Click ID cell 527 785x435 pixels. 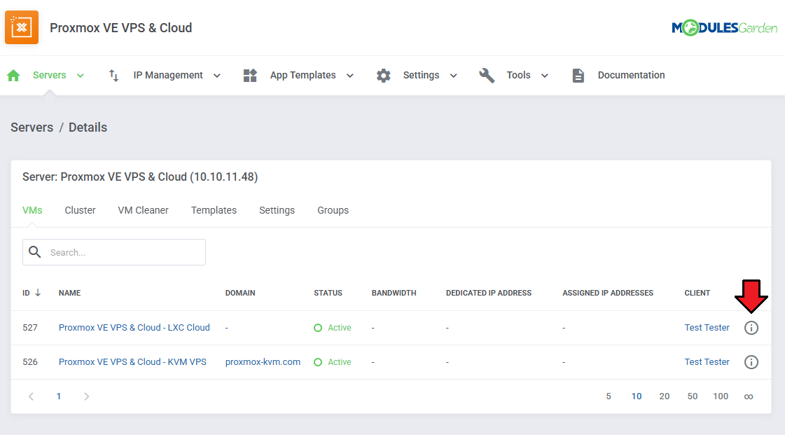30,327
